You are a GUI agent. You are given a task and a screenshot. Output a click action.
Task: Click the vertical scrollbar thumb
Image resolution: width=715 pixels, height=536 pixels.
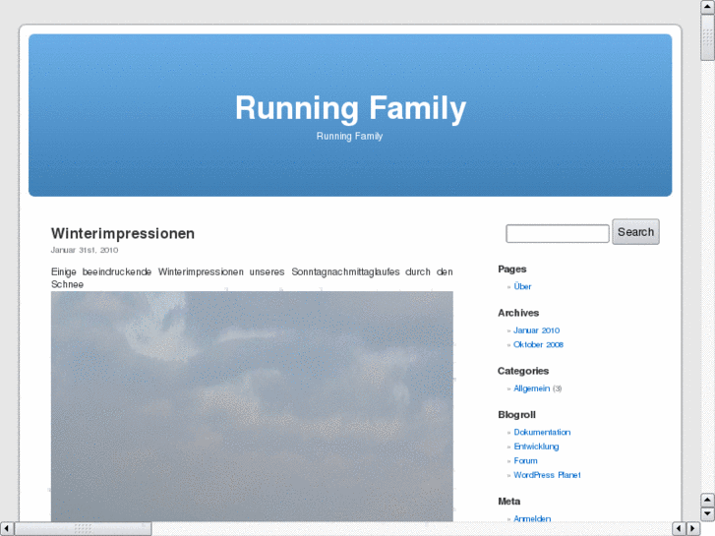707,37
